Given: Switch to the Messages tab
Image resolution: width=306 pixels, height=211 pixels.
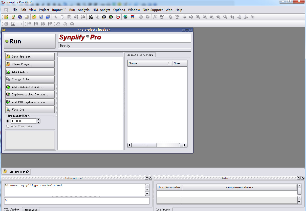Looking at the screenshot, I should pos(31,209).
